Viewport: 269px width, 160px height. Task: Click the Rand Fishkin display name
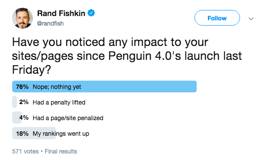coord(61,13)
